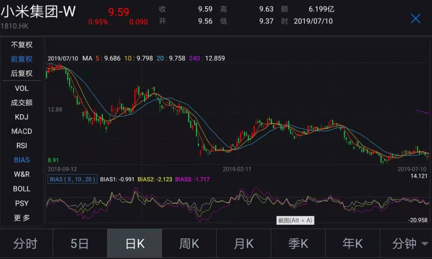
Task: Show the BOLL indicator
Action: click(22, 189)
